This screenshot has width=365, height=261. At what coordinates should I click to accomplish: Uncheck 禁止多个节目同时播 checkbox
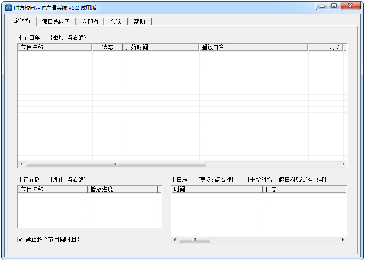tap(20, 239)
